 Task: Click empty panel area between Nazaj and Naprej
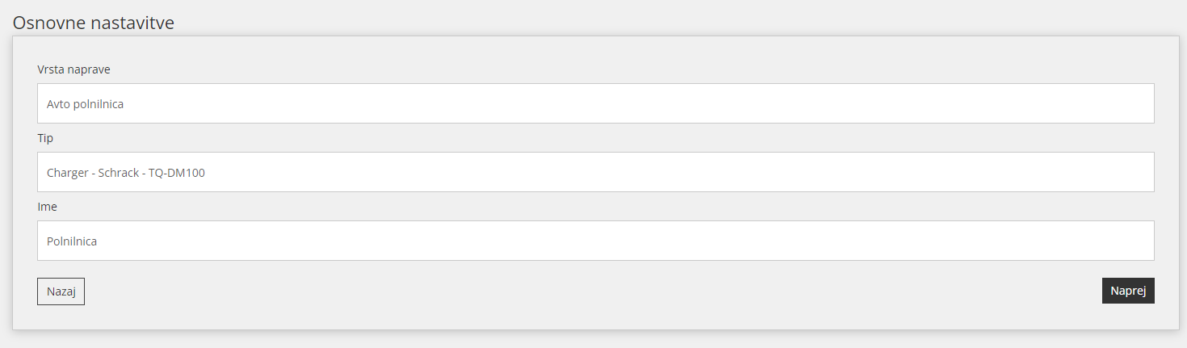point(593,291)
